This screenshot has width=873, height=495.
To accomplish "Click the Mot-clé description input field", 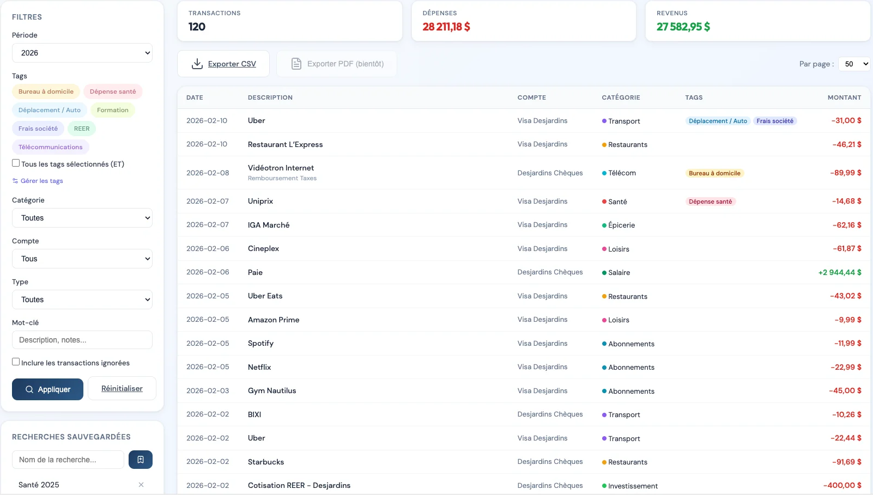I will point(82,340).
